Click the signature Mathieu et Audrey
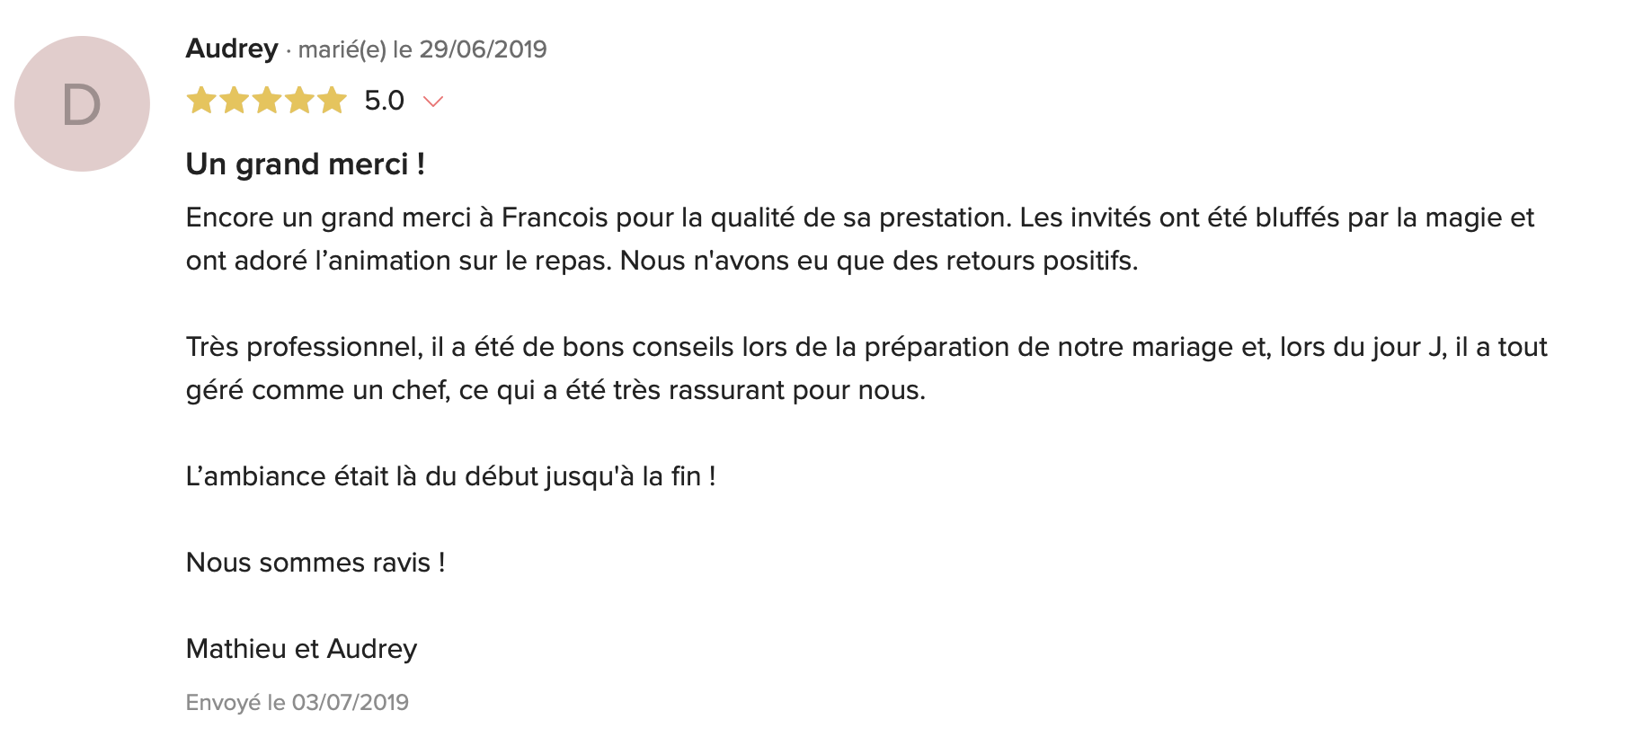This screenshot has height=746, width=1643. 301,649
